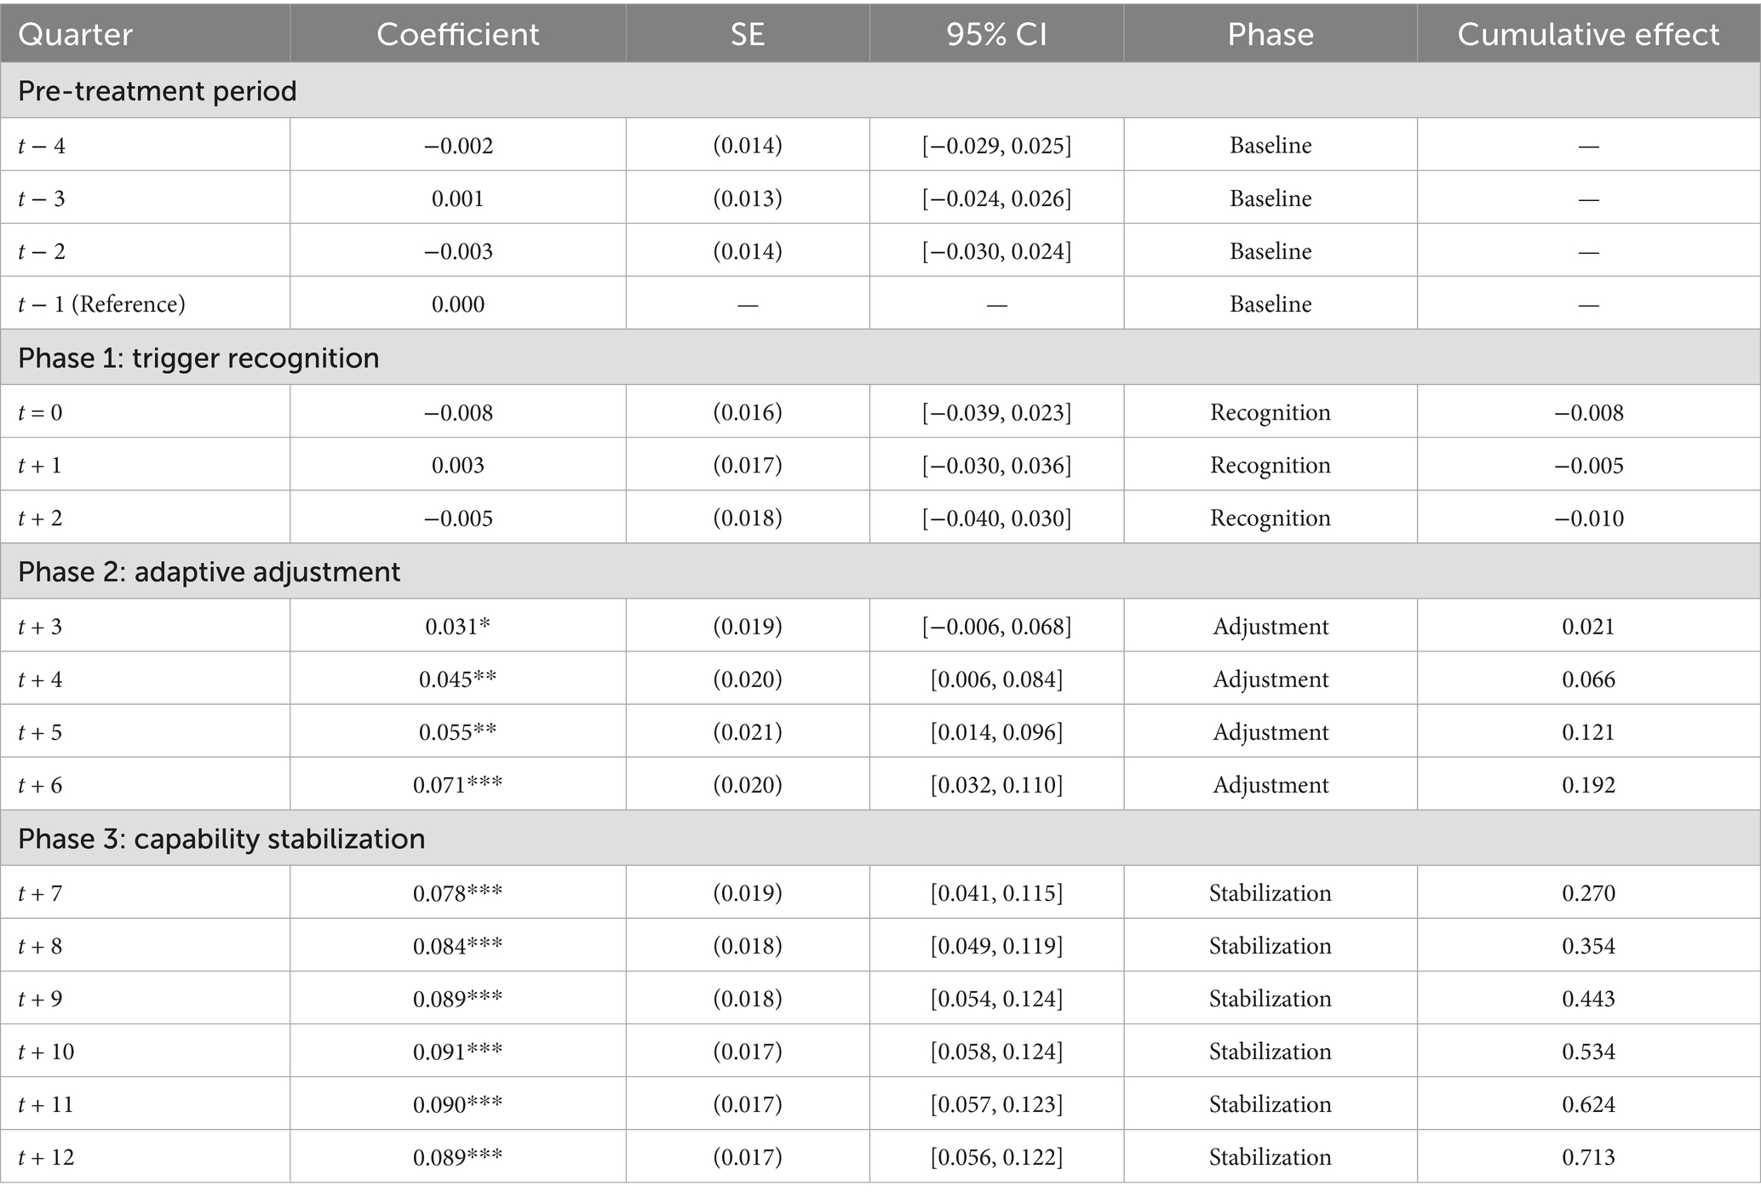Select the [−0.006, 0.068] confidence interval cell

point(996,627)
